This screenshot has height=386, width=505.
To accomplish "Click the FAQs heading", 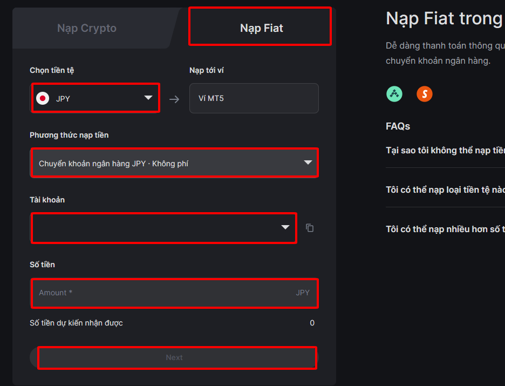I will (398, 126).
